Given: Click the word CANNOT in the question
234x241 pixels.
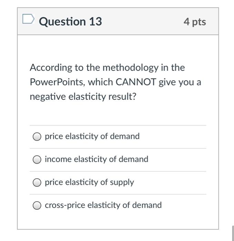Looking at the screenshot, I should pyautogui.click(x=136, y=82).
